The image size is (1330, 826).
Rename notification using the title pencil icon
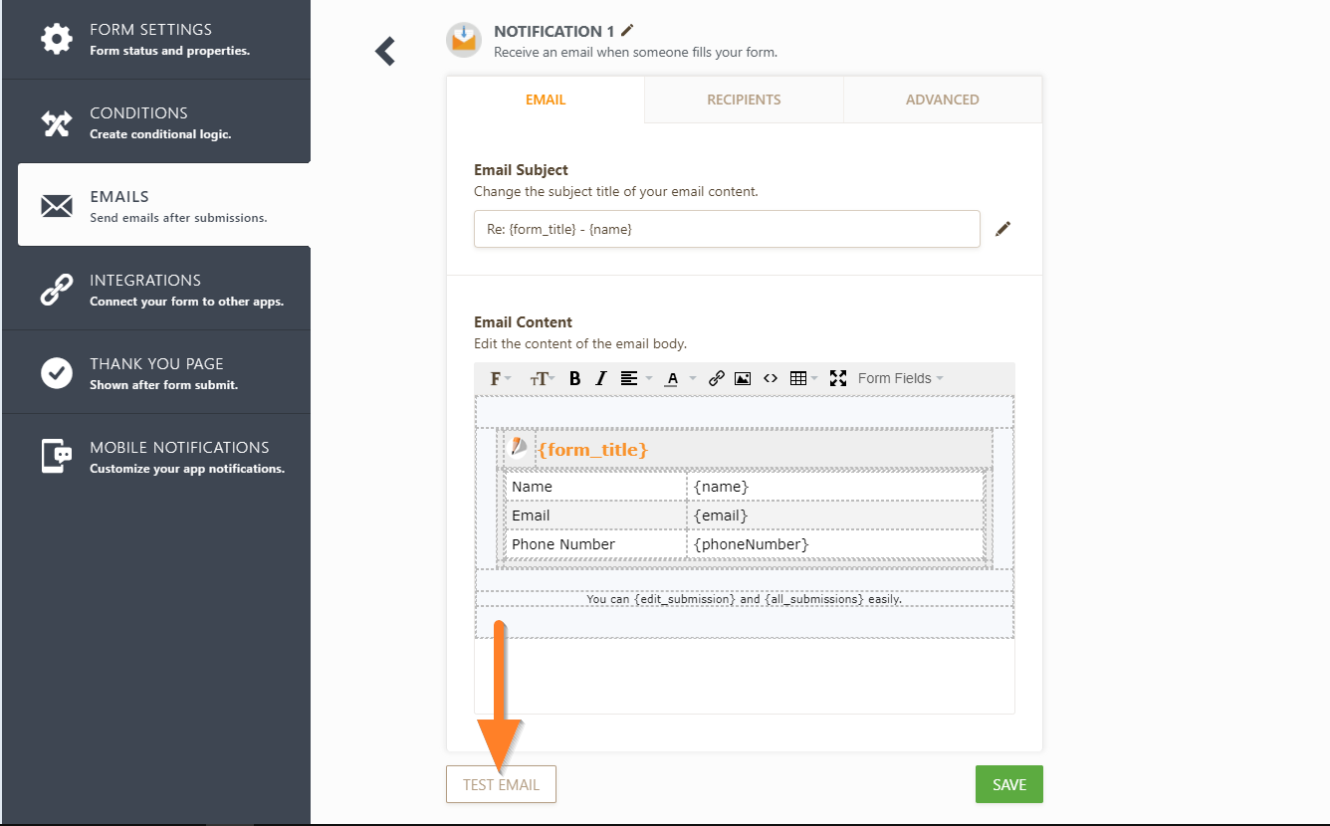[626, 31]
